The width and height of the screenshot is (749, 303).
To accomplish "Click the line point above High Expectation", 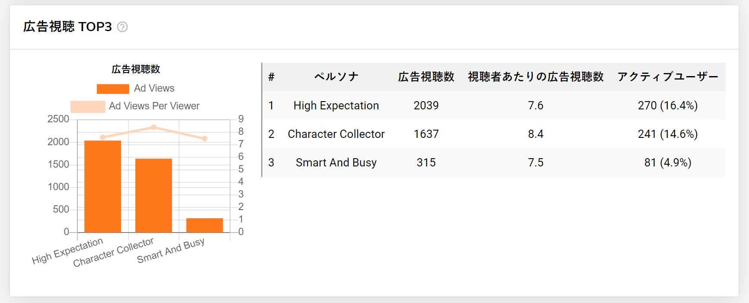I will coord(102,137).
